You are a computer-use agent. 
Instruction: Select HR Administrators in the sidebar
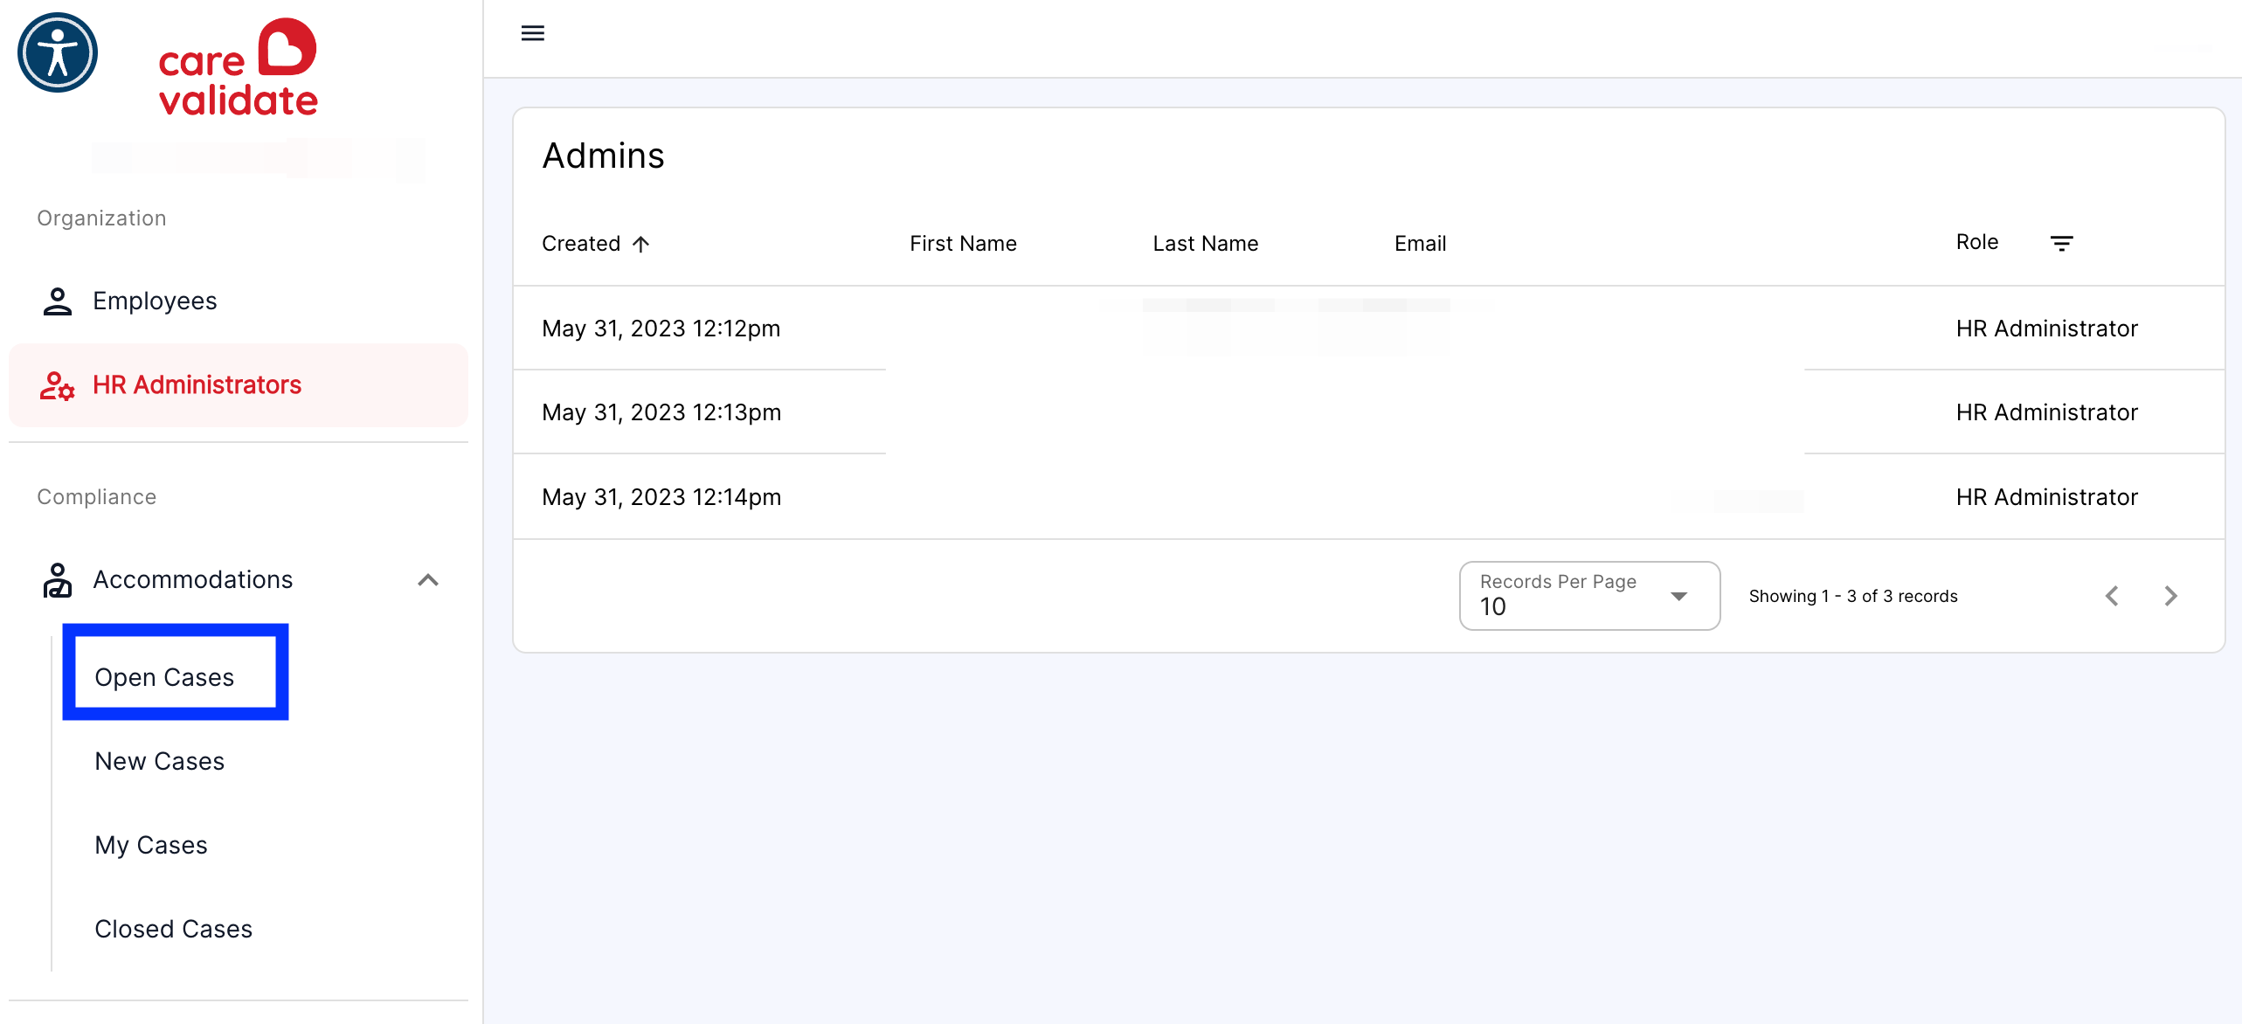click(x=239, y=385)
